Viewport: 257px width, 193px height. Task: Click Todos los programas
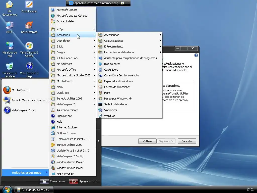click(x=25, y=172)
